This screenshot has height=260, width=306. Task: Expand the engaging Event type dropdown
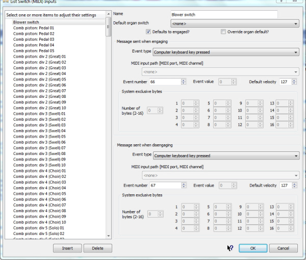[x=225, y=52]
